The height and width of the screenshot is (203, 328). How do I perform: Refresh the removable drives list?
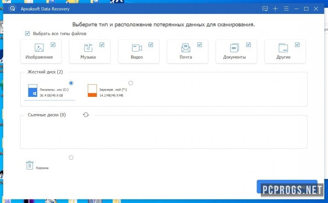pos(86,115)
